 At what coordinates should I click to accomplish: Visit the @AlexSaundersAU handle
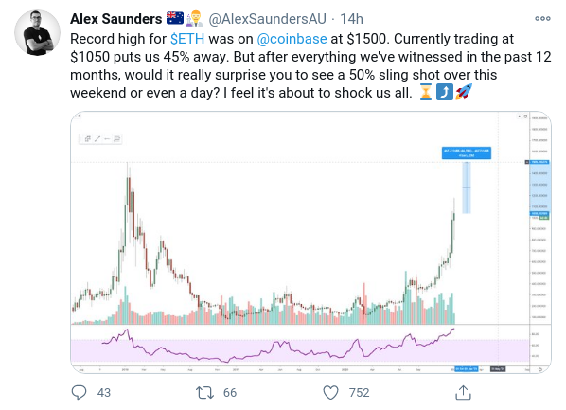point(267,19)
